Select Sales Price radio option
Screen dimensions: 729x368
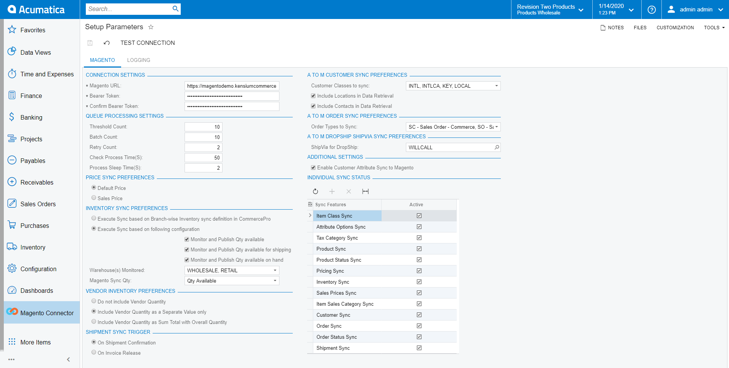click(94, 198)
